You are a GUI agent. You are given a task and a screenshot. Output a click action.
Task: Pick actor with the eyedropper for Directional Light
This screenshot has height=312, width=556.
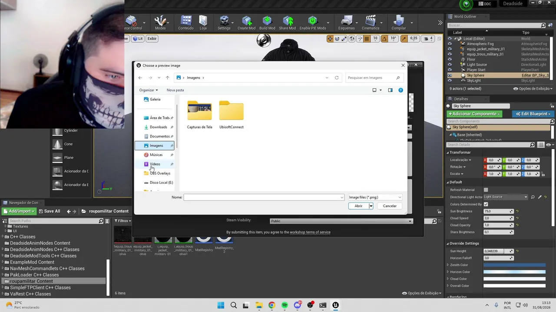539,197
